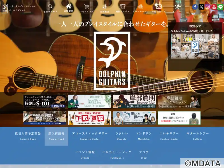Select the ギタールシアー Luthier tab
Screen dimensions: 224x168
[x=198, y=136]
